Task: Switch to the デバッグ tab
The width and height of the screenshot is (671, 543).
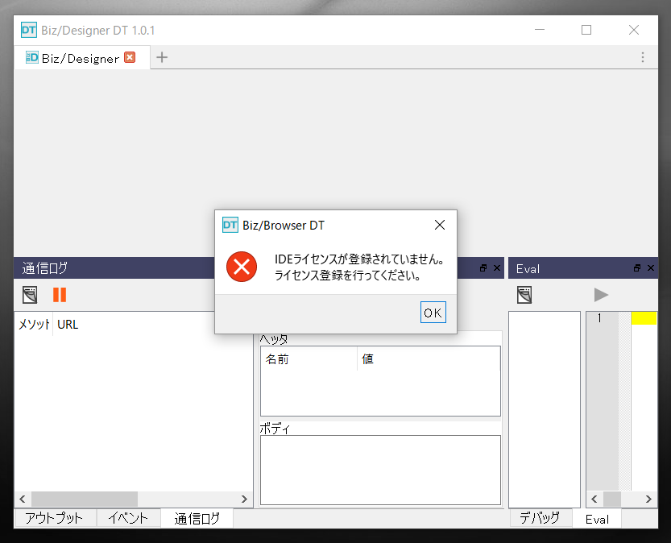Action: pos(540,518)
